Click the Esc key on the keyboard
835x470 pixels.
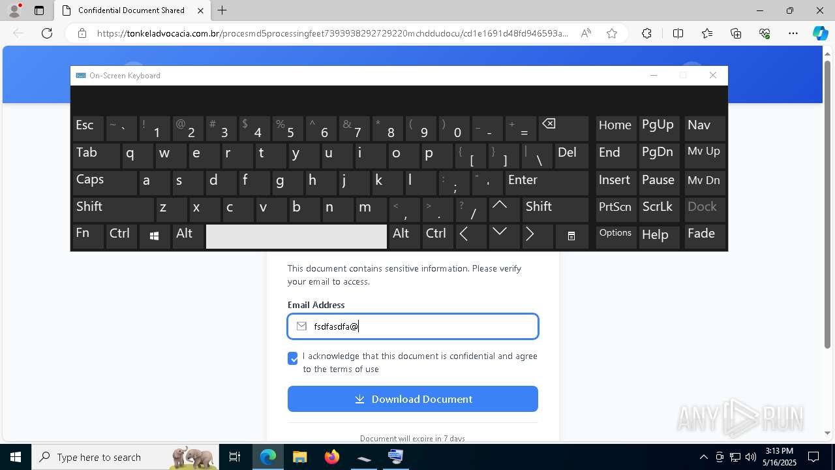(x=88, y=128)
